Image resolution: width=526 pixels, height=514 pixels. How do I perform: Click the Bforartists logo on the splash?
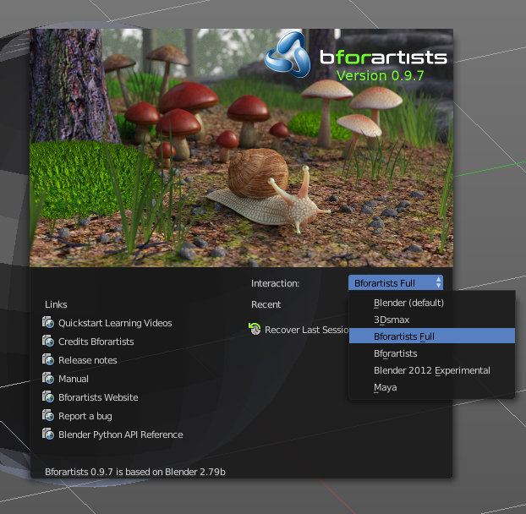(x=288, y=55)
